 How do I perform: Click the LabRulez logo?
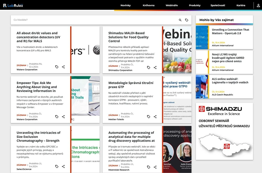[x=13, y=5]
